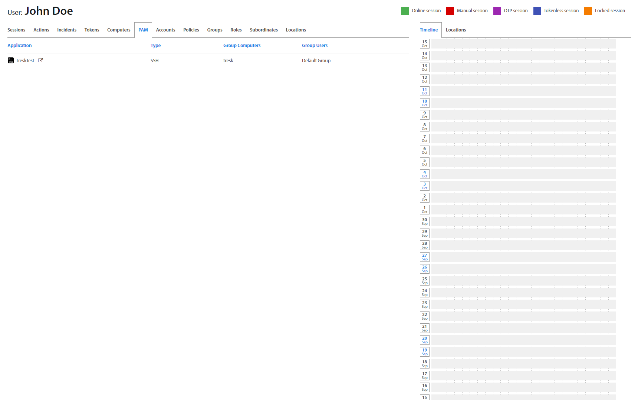Open the Incidents tab
The width and height of the screenshot is (638, 400).
[x=67, y=30]
